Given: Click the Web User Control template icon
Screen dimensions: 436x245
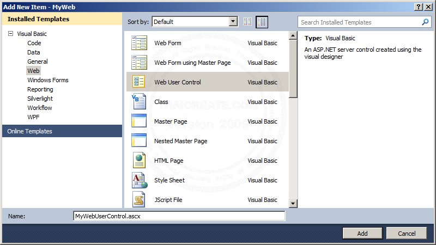Looking at the screenshot, I should click(138, 82).
